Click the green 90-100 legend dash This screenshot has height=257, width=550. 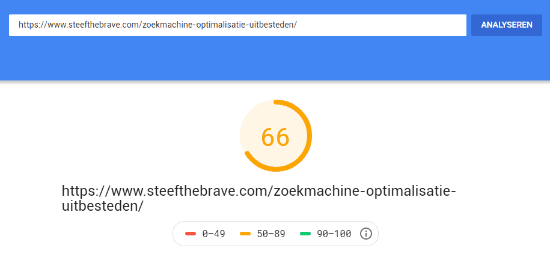[x=305, y=234]
